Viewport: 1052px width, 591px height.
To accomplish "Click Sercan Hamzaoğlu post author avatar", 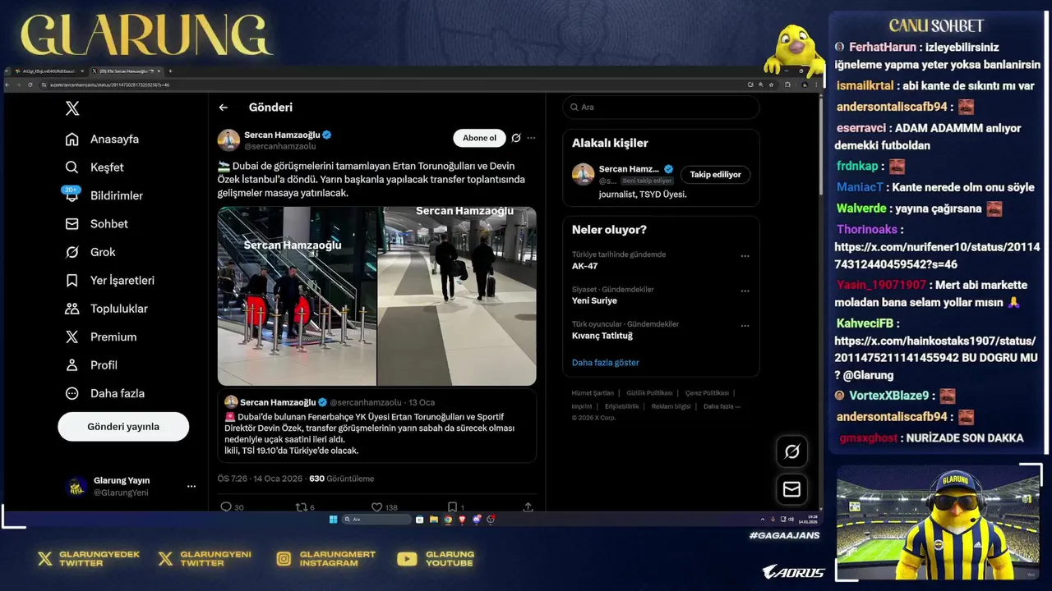I will pyautogui.click(x=228, y=140).
